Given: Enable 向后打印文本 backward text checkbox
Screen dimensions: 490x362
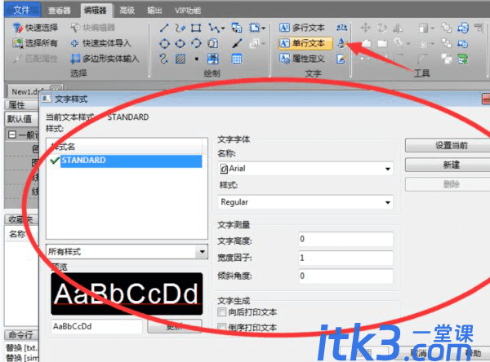Looking at the screenshot, I should pyautogui.click(x=221, y=311).
